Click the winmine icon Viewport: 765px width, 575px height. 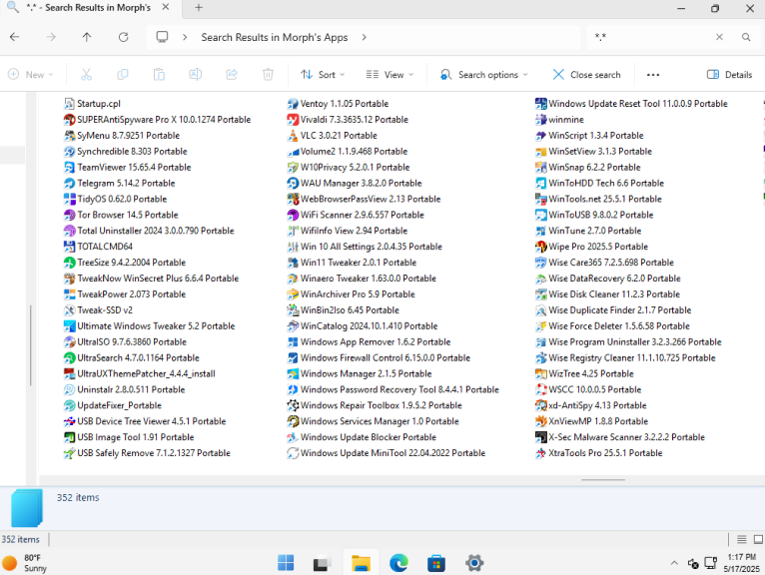click(x=540, y=120)
